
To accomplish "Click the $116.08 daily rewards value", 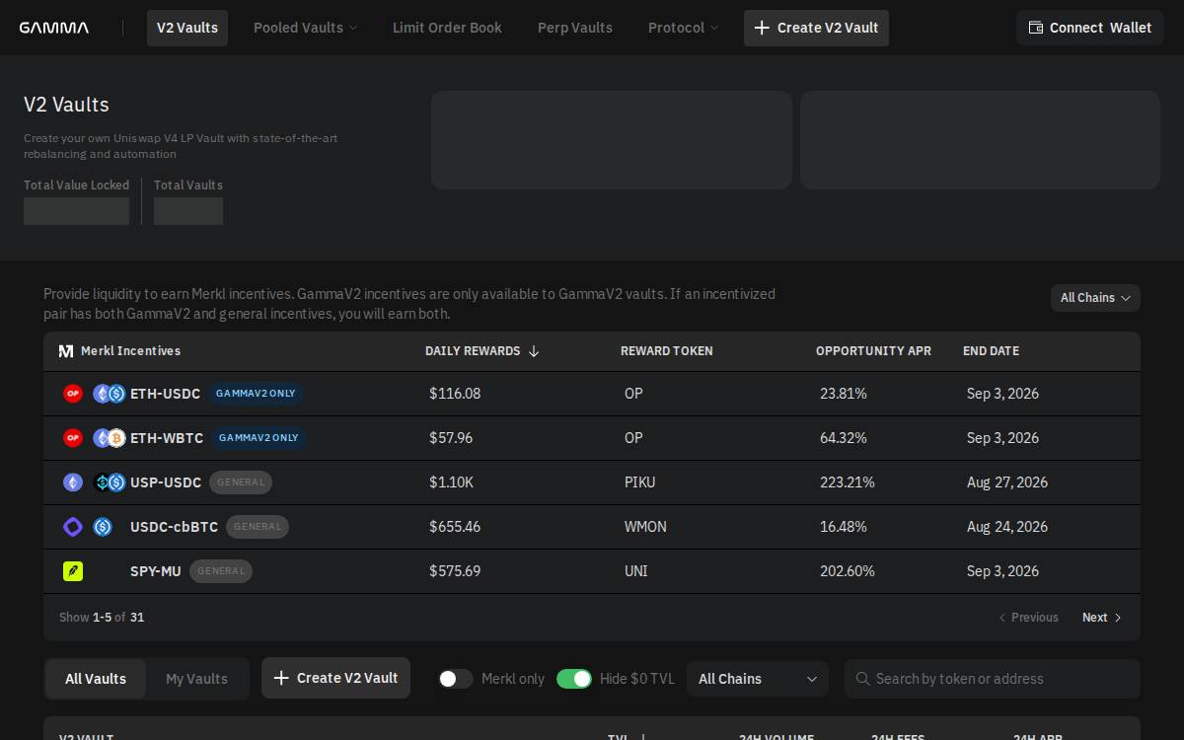I will pyautogui.click(x=455, y=394).
